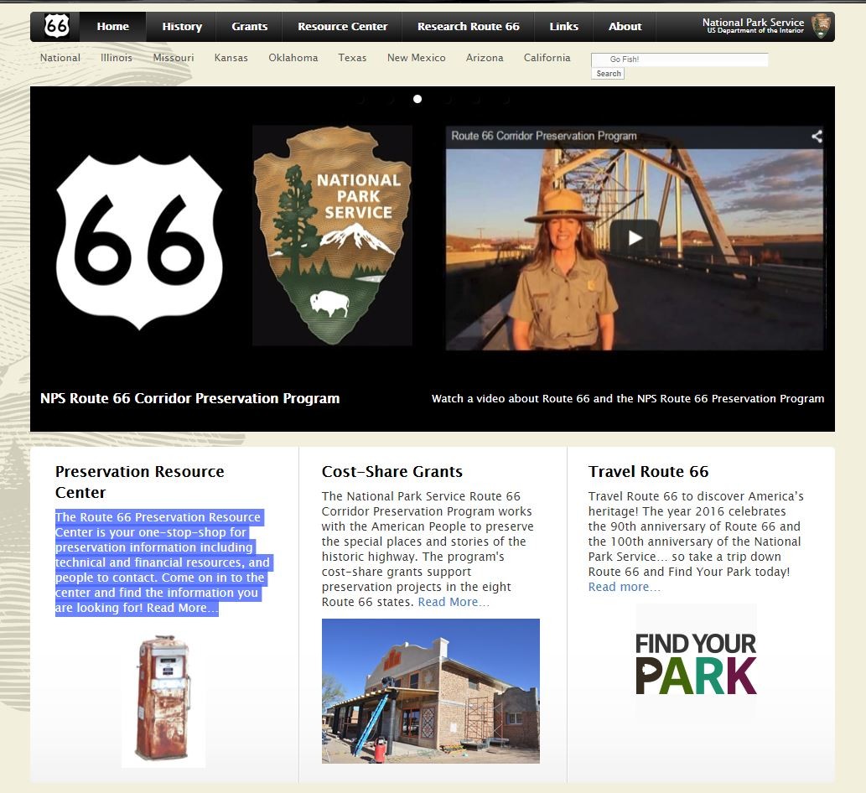Image resolution: width=866 pixels, height=793 pixels.
Task: Open the Research Route 66 menu
Action: tap(469, 27)
